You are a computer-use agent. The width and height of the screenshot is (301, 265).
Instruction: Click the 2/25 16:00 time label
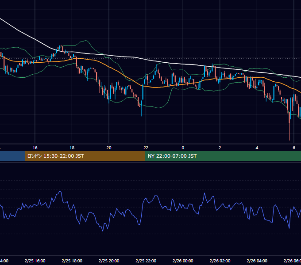(35, 261)
